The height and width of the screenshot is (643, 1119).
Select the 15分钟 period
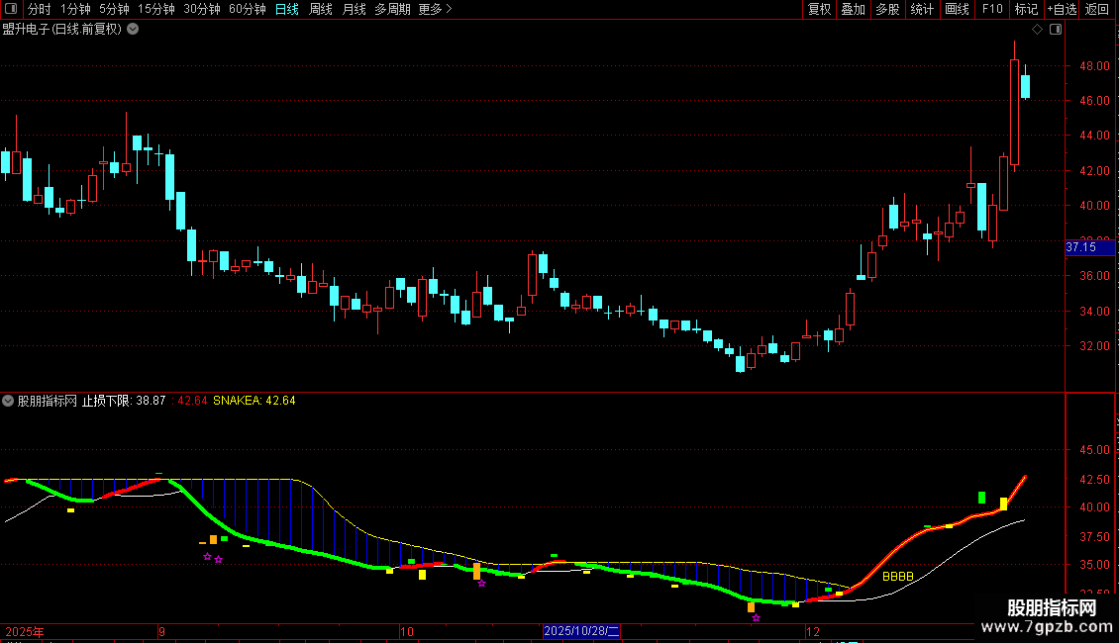(155, 9)
